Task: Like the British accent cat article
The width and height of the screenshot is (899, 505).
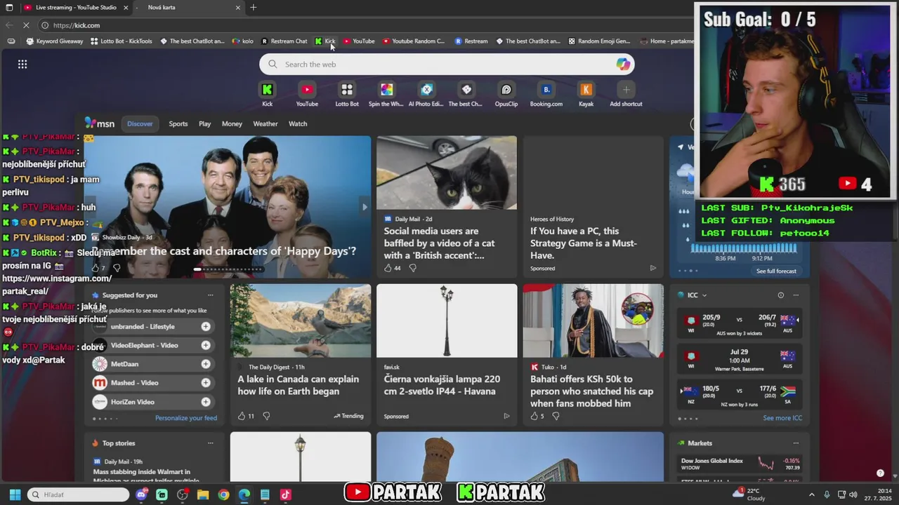Action: tap(388, 268)
